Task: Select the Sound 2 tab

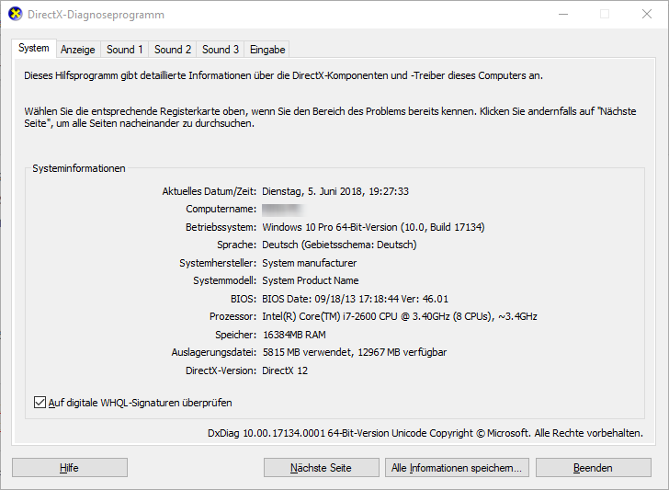Action: pyautogui.click(x=173, y=50)
